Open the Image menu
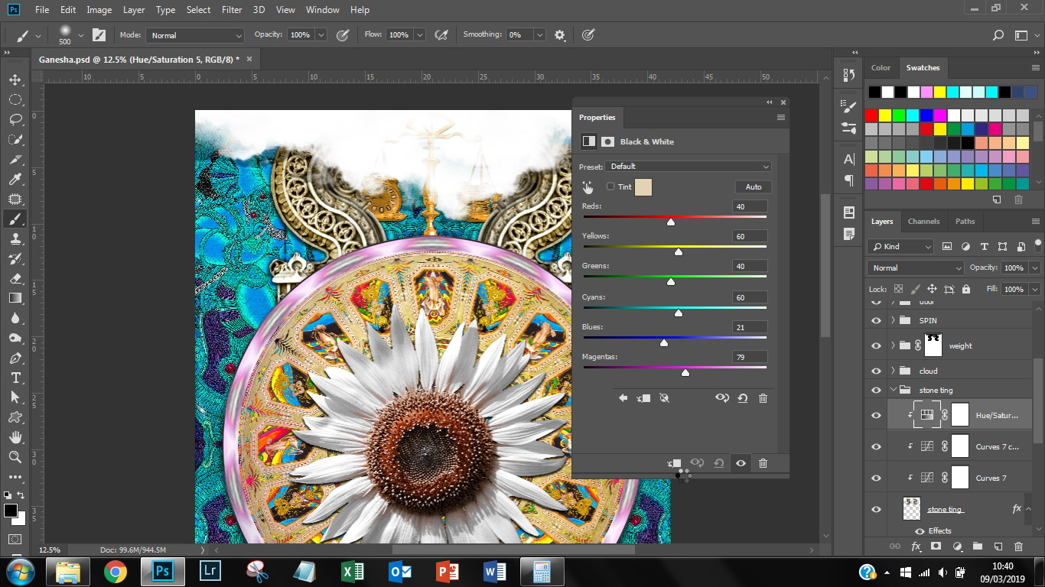Viewport: 1045px width, 587px height. 99,10
